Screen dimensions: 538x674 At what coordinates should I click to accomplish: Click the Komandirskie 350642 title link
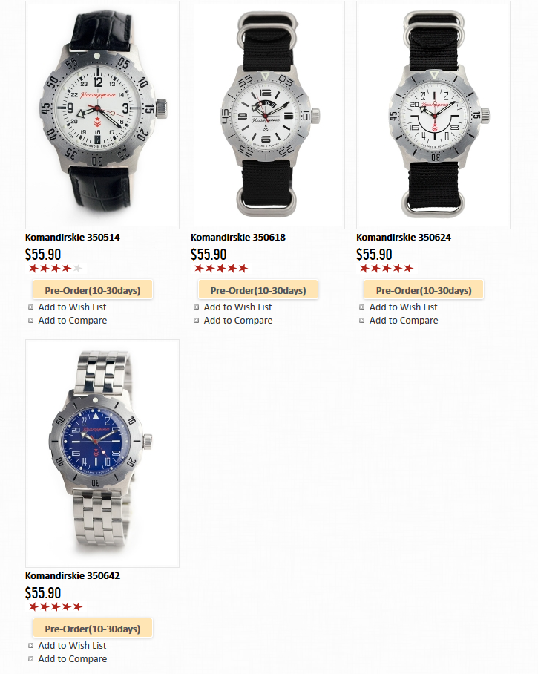pos(72,575)
